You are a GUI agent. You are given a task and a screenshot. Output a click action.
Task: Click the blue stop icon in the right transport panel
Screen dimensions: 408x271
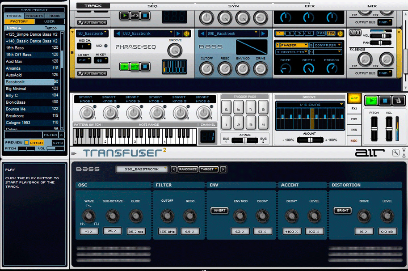point(385,101)
